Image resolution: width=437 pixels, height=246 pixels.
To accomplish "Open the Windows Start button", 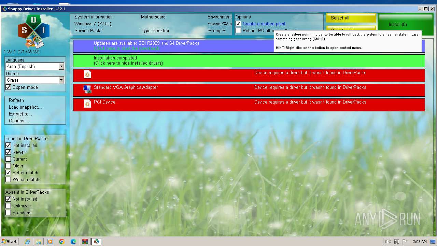I will (10, 242).
